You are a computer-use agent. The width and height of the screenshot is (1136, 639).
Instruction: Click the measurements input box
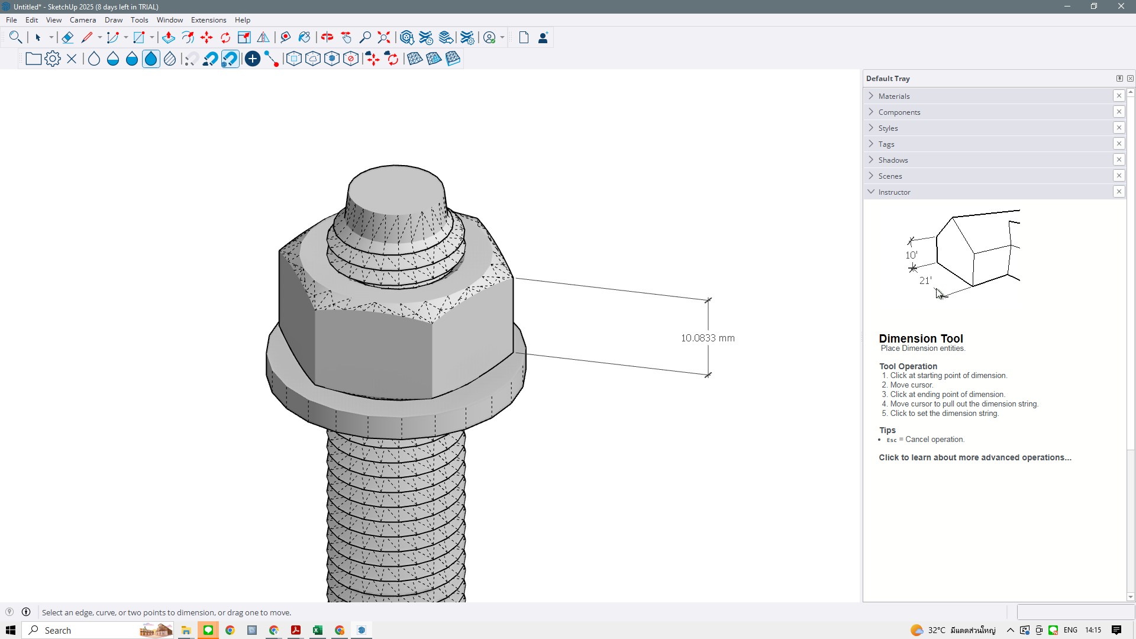(1074, 612)
